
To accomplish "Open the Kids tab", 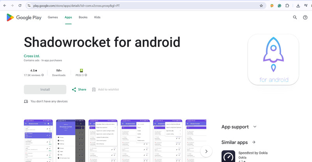I will click(97, 17).
